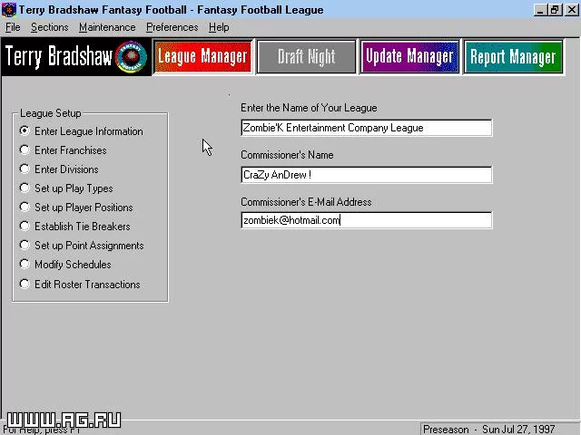The width and height of the screenshot is (581, 435).
Task: Select Set up Play Types option
Action: tap(66, 188)
